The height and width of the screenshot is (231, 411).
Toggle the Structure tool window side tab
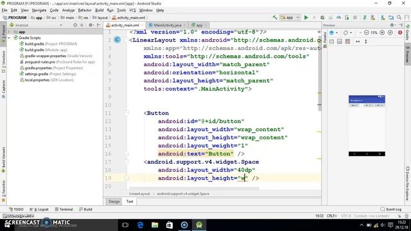[x=3, y=62]
